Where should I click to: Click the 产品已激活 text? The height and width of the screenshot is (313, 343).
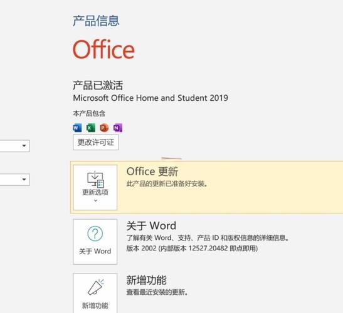(x=98, y=85)
